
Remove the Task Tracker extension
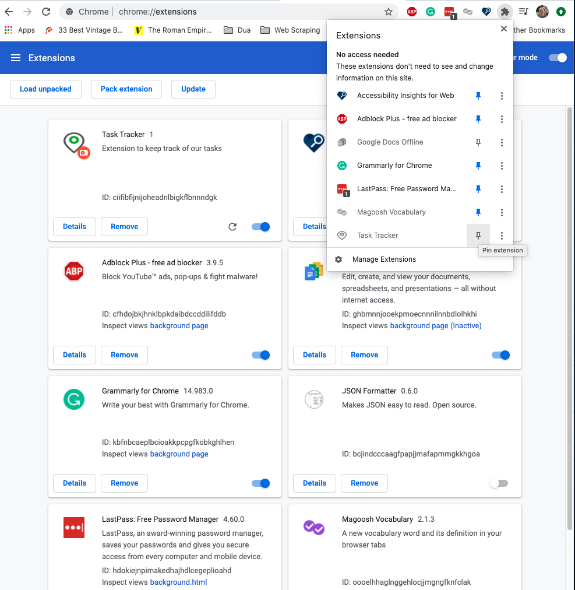pos(125,227)
